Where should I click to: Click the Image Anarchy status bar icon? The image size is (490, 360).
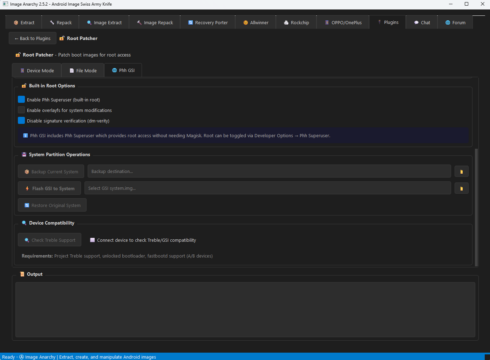click(x=21, y=357)
